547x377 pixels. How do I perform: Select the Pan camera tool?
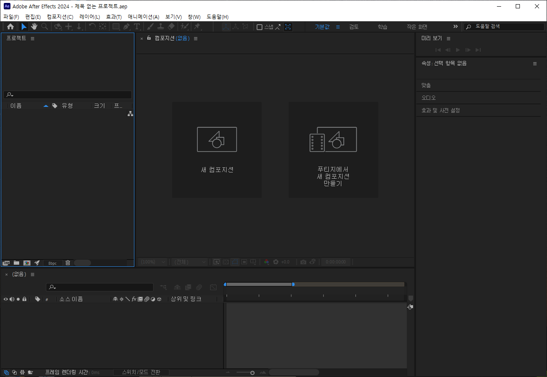[69, 27]
